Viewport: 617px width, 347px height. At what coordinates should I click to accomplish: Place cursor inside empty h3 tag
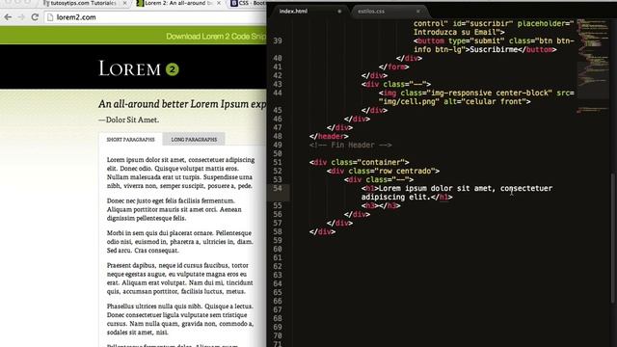[379, 205]
